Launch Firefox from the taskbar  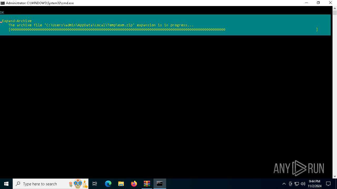tap(134, 184)
